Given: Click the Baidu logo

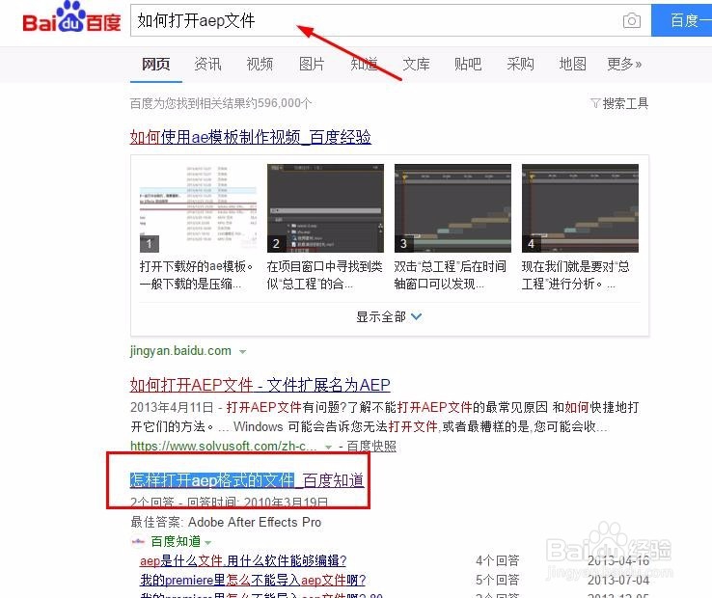Looking at the screenshot, I should [x=71, y=17].
